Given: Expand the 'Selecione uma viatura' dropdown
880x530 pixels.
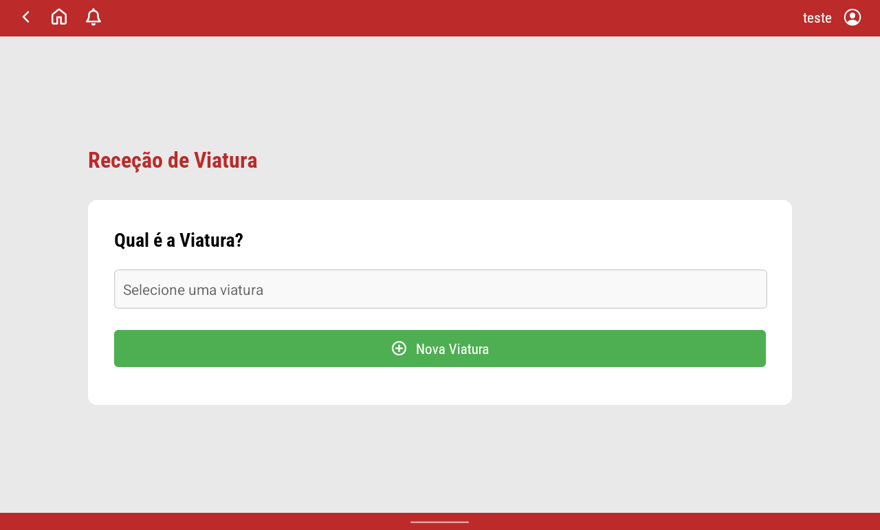Looking at the screenshot, I should [x=441, y=289].
